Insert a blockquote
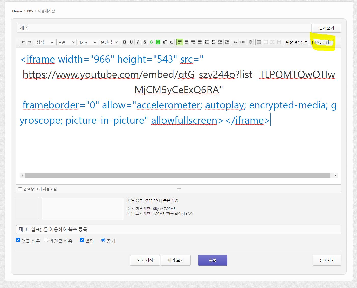 pos(235,42)
